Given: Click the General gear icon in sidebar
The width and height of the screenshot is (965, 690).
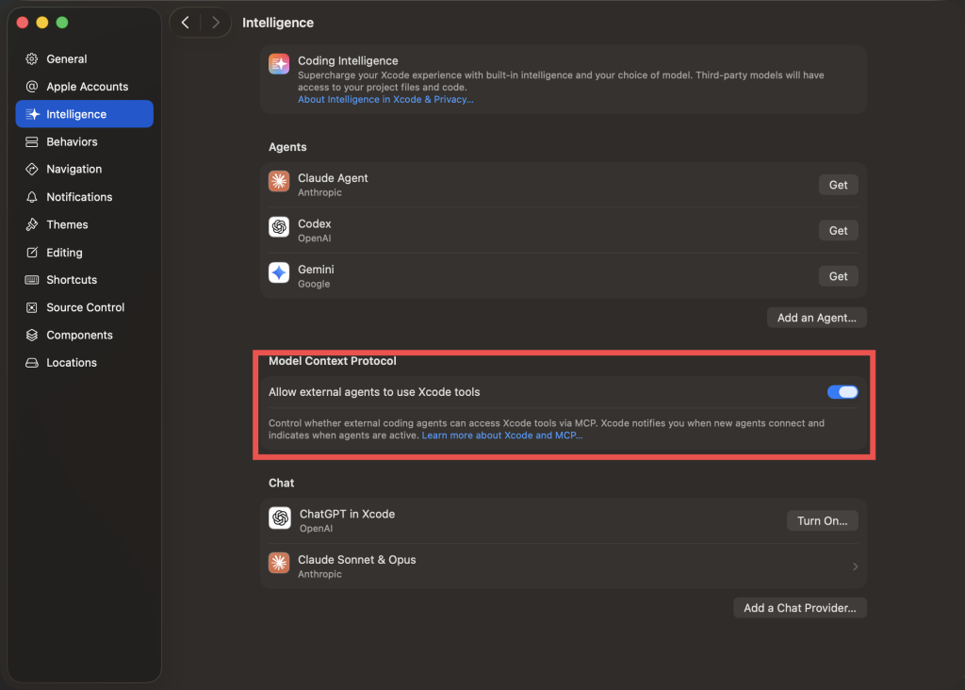Looking at the screenshot, I should [32, 59].
